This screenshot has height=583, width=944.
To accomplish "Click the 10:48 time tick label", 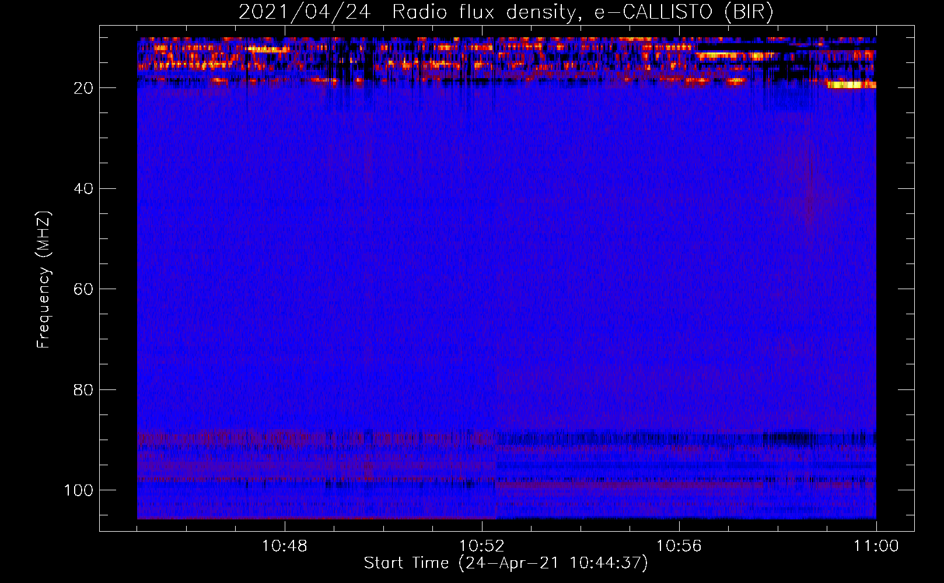I will [285, 546].
